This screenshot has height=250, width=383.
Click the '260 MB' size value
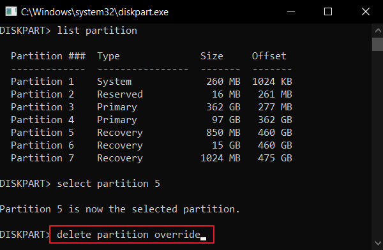[x=223, y=82]
